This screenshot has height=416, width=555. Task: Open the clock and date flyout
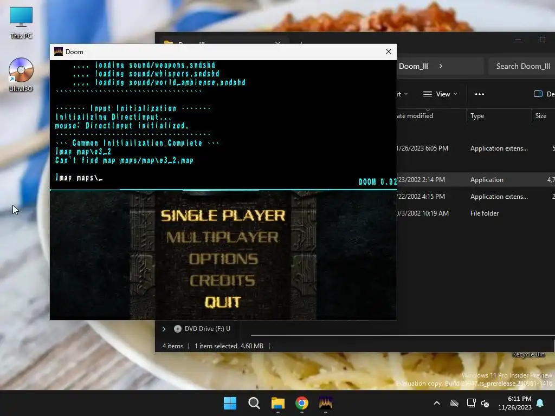point(515,403)
